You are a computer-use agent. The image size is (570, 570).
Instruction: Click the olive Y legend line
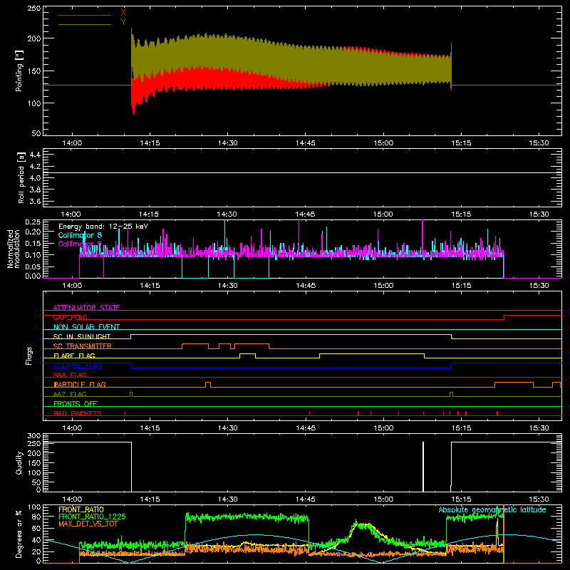coord(85,24)
